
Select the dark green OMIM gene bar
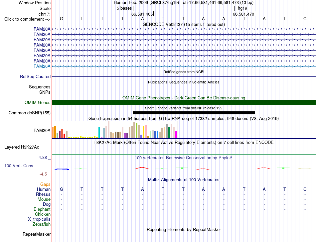point(184,102)
